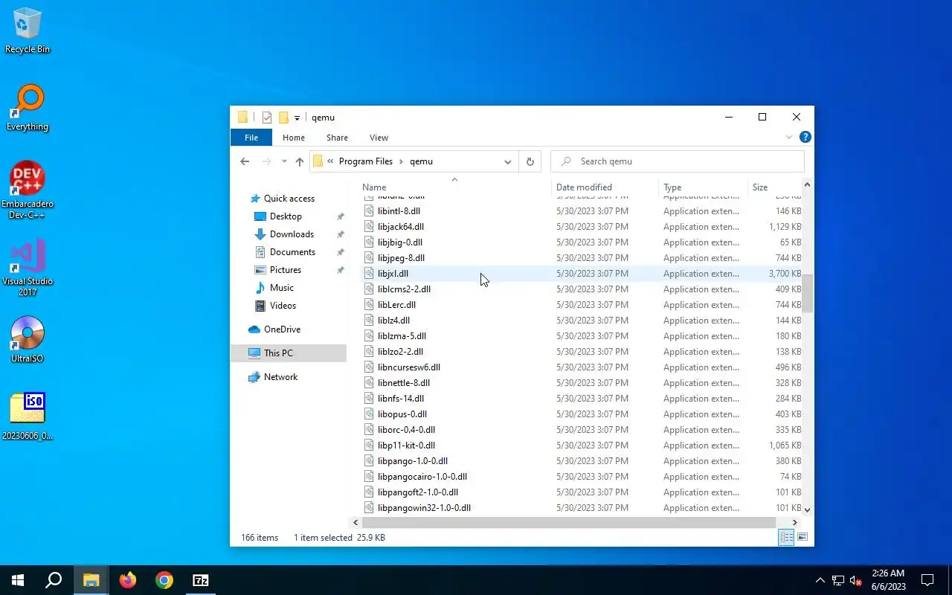The height and width of the screenshot is (595, 952).
Task: Sort files by Type column header
Action: 703,187
